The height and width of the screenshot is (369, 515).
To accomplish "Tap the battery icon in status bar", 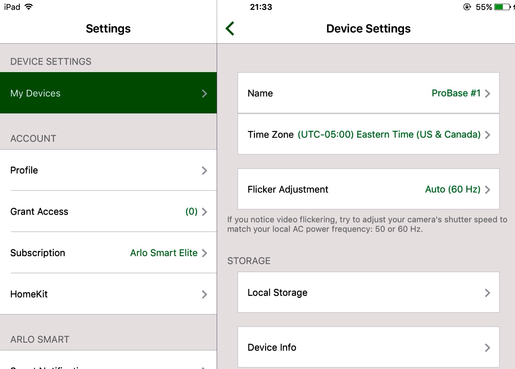I will [x=502, y=7].
